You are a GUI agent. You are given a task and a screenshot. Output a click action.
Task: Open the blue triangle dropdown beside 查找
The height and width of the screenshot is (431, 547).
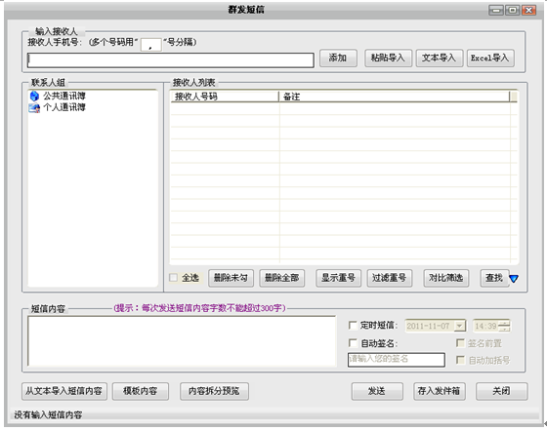pyautogui.click(x=514, y=279)
